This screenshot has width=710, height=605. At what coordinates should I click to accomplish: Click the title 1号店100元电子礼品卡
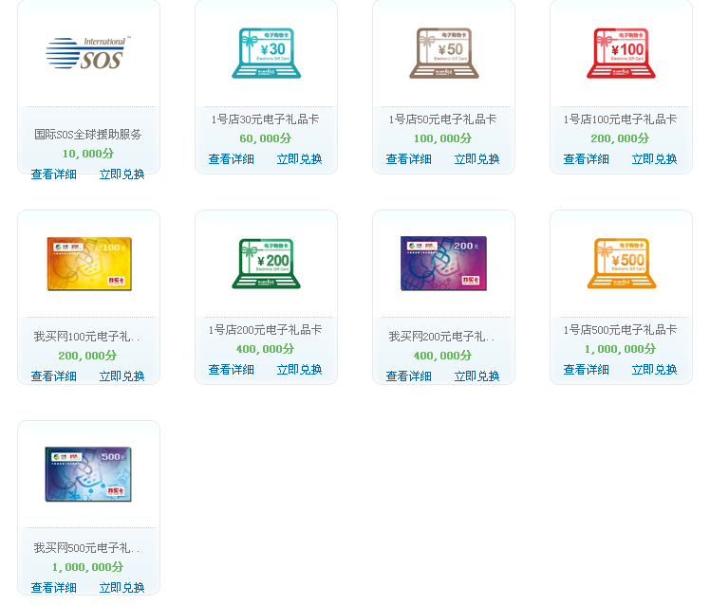click(621, 119)
